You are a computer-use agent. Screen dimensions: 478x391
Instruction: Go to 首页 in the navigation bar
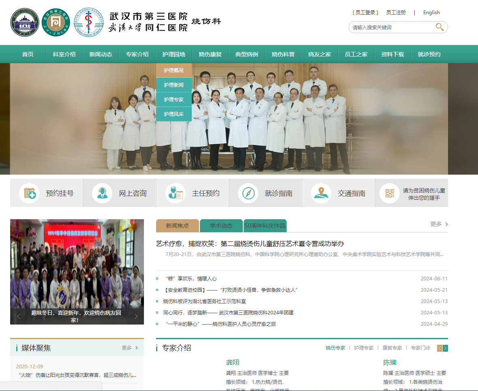tap(28, 54)
